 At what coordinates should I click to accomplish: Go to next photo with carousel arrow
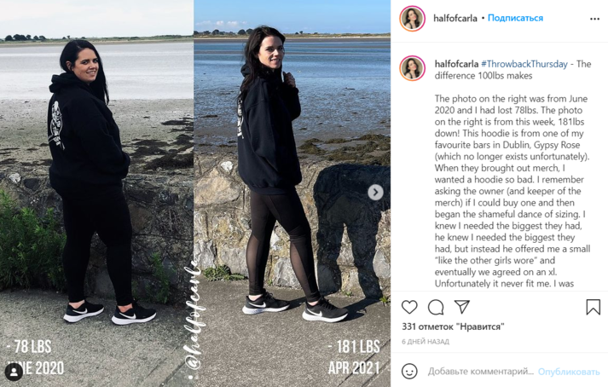pyautogui.click(x=375, y=193)
